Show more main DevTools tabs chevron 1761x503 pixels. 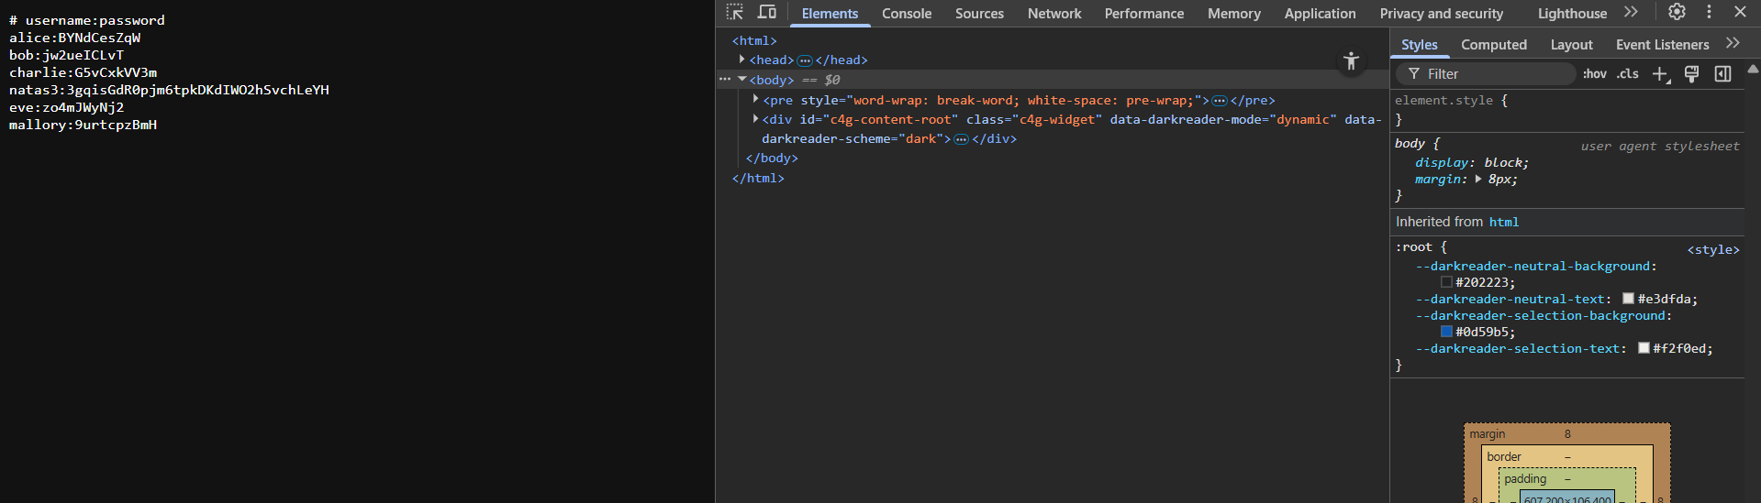pyautogui.click(x=1631, y=12)
